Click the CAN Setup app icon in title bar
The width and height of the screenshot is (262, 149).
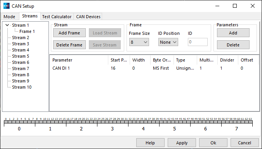6,6
